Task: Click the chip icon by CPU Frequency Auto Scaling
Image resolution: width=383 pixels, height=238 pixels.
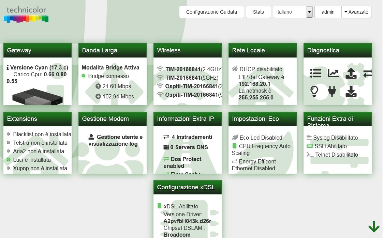Action: (235, 146)
